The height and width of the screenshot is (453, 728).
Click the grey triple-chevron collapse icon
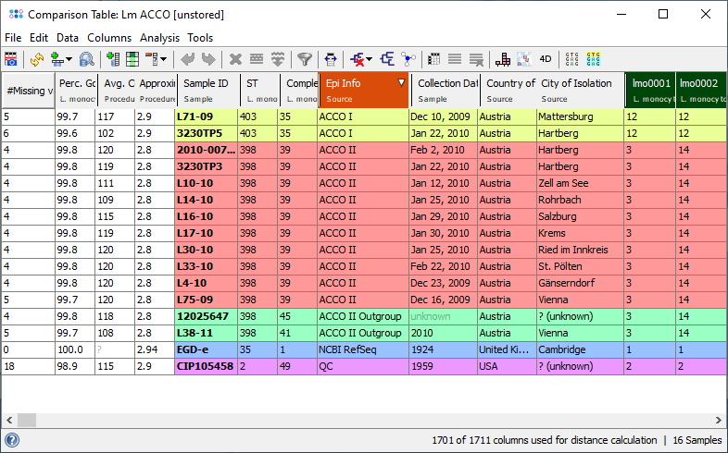[x=278, y=59]
